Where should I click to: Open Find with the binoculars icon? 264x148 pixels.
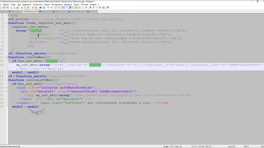click(x=40, y=7)
